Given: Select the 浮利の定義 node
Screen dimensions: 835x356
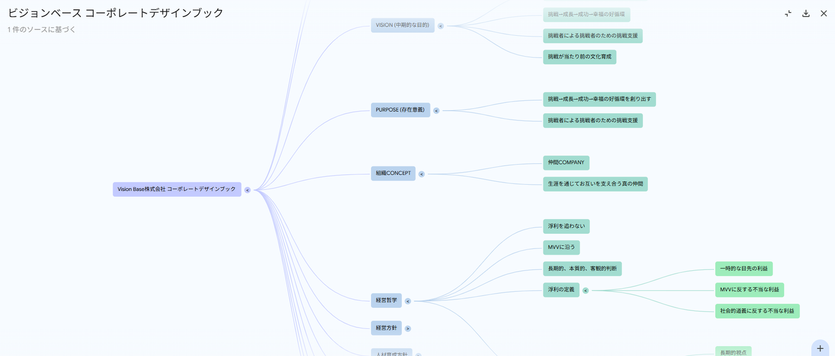Looking at the screenshot, I should pos(561,289).
